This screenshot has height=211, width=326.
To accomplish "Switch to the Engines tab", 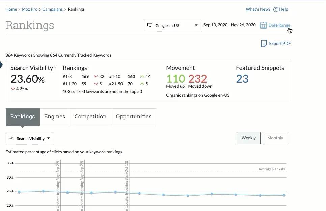I will (55, 117).
